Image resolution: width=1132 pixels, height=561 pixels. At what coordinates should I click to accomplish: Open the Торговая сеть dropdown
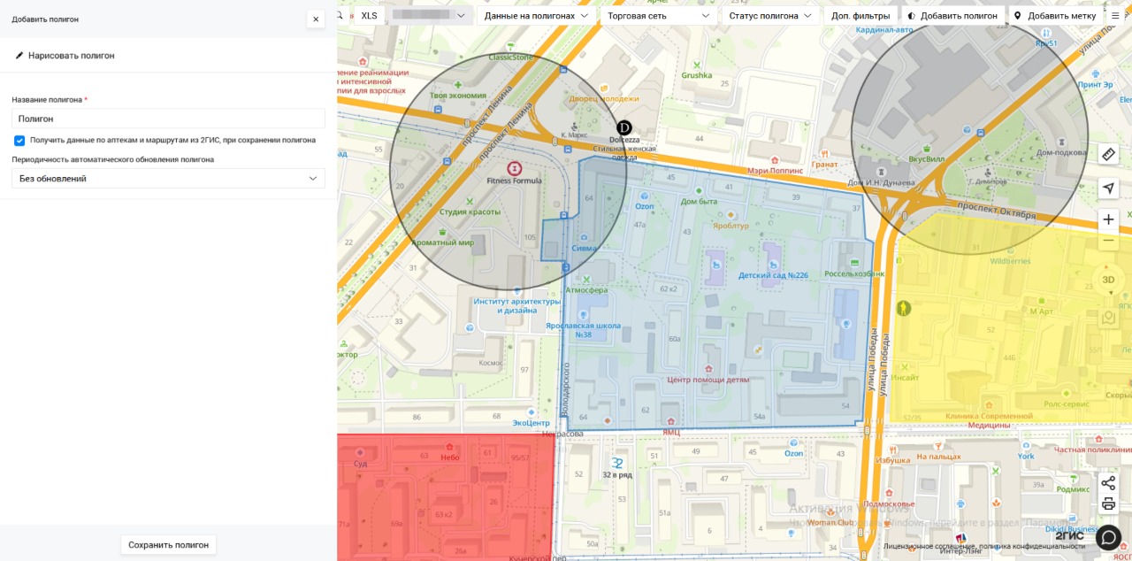click(658, 16)
